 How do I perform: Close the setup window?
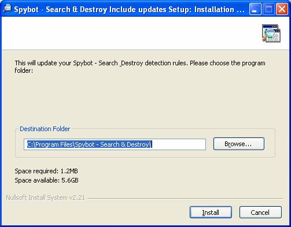click(282, 9)
